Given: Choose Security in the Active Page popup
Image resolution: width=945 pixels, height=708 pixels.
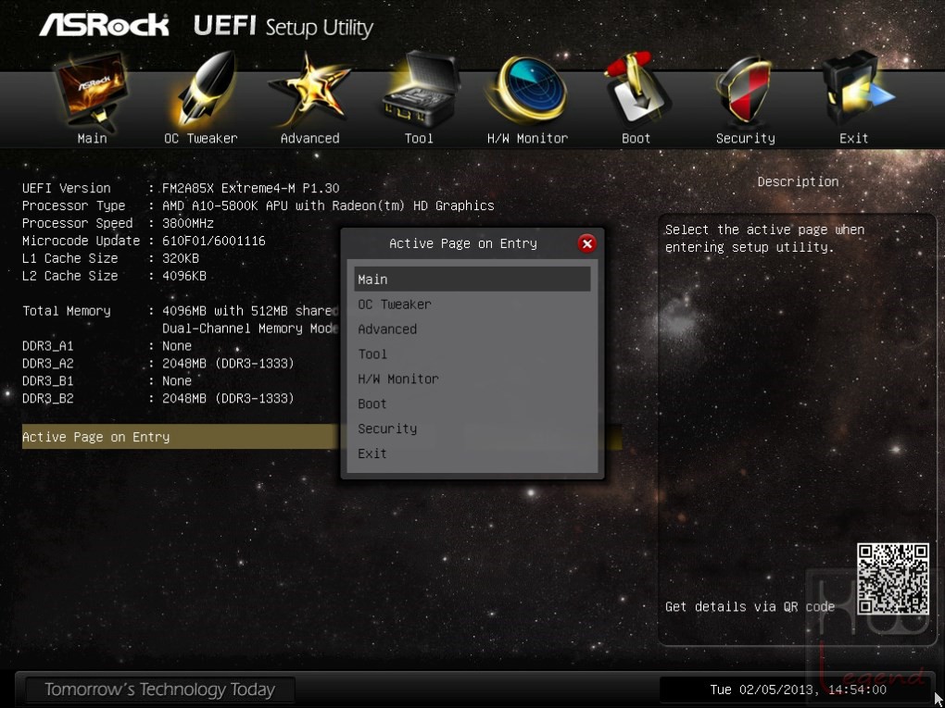Looking at the screenshot, I should (x=472, y=429).
